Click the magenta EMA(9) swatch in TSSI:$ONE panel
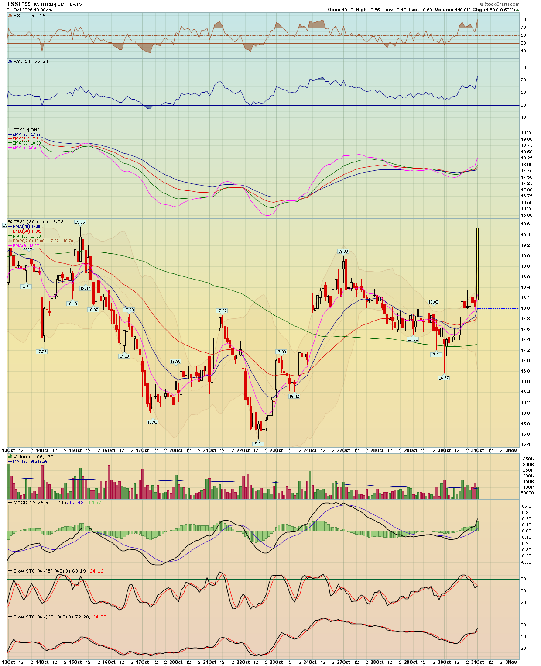This screenshot has height=666, width=541. 10,148
